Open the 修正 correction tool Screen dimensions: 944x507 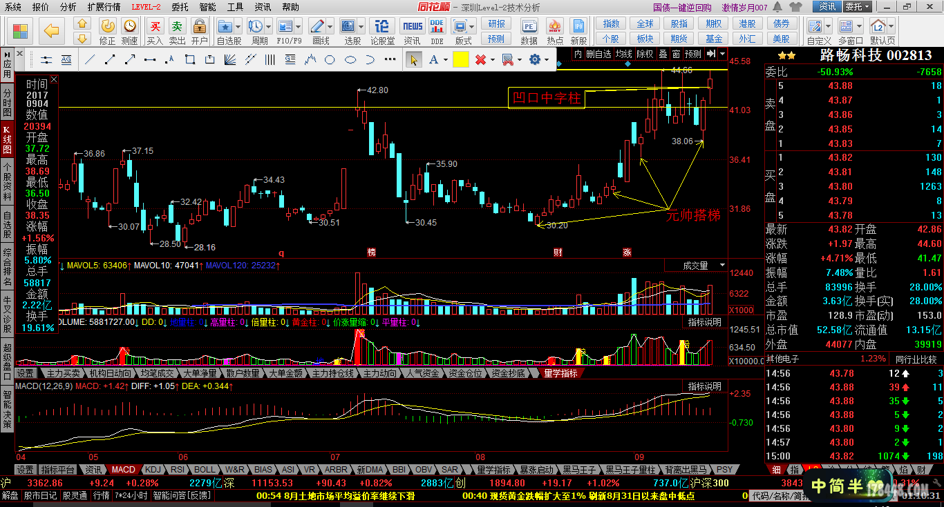coord(108,31)
